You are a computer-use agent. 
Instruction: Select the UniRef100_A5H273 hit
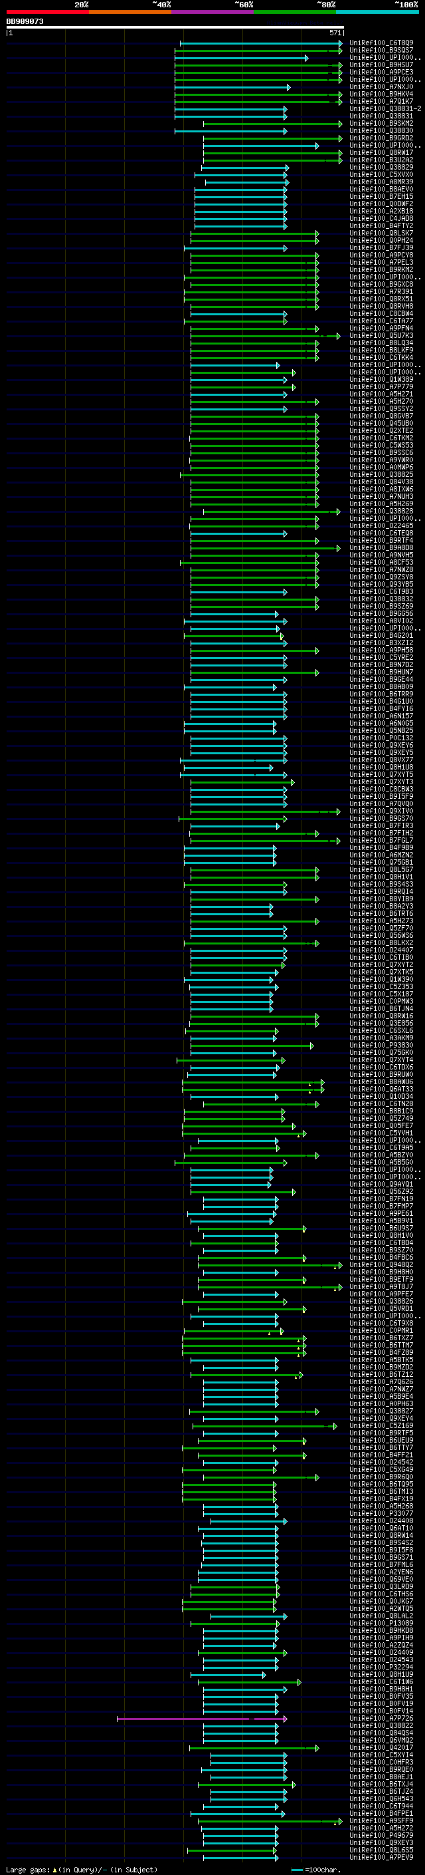(381, 921)
